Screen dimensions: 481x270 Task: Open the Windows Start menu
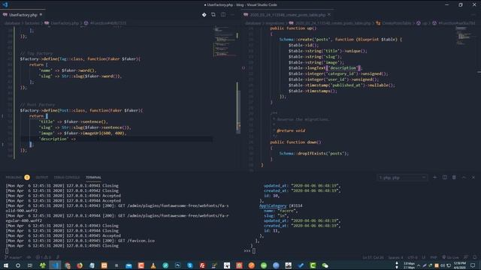pyautogui.click(x=5, y=265)
